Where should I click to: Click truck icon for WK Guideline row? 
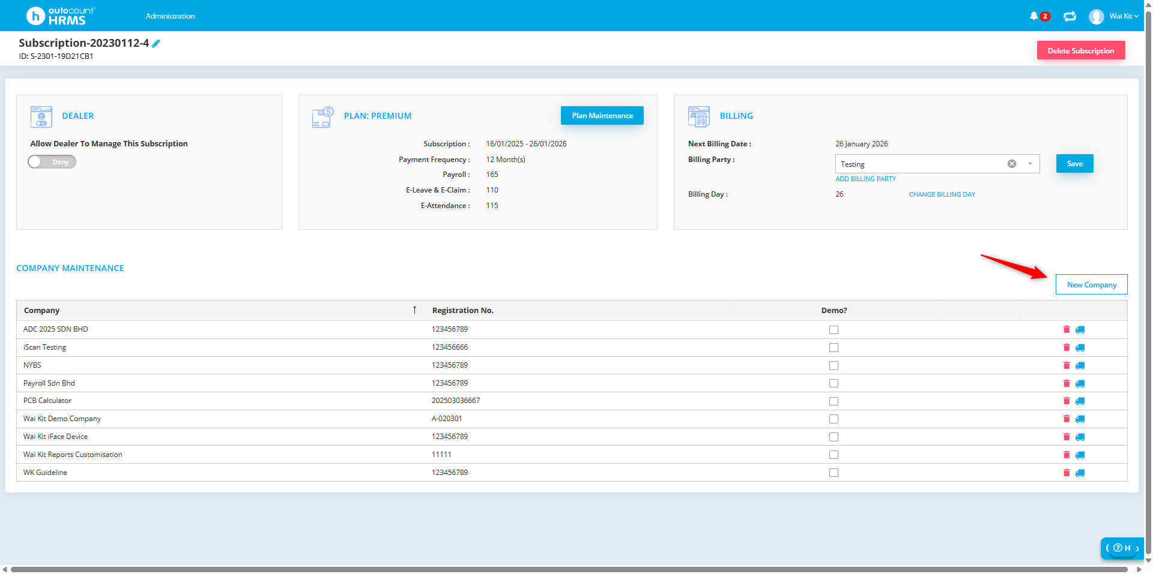point(1080,473)
